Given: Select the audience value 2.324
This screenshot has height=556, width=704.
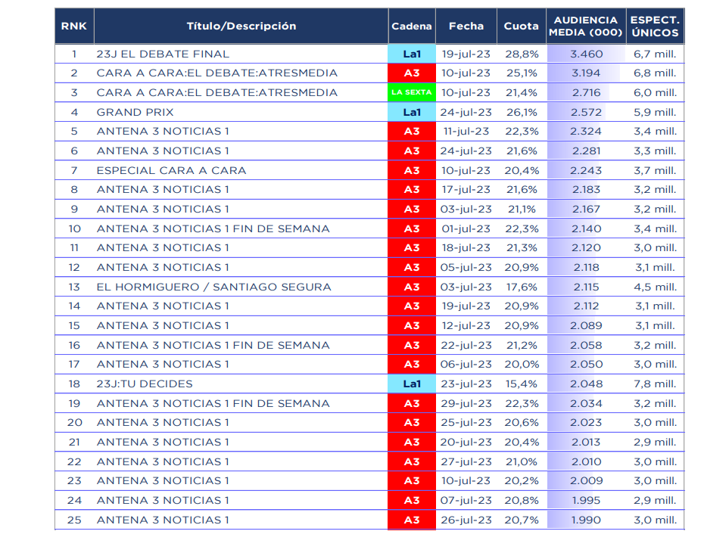Looking at the screenshot, I should pos(586,132).
